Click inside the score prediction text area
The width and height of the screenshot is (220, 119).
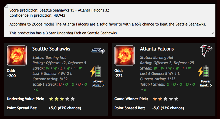tap(110, 20)
